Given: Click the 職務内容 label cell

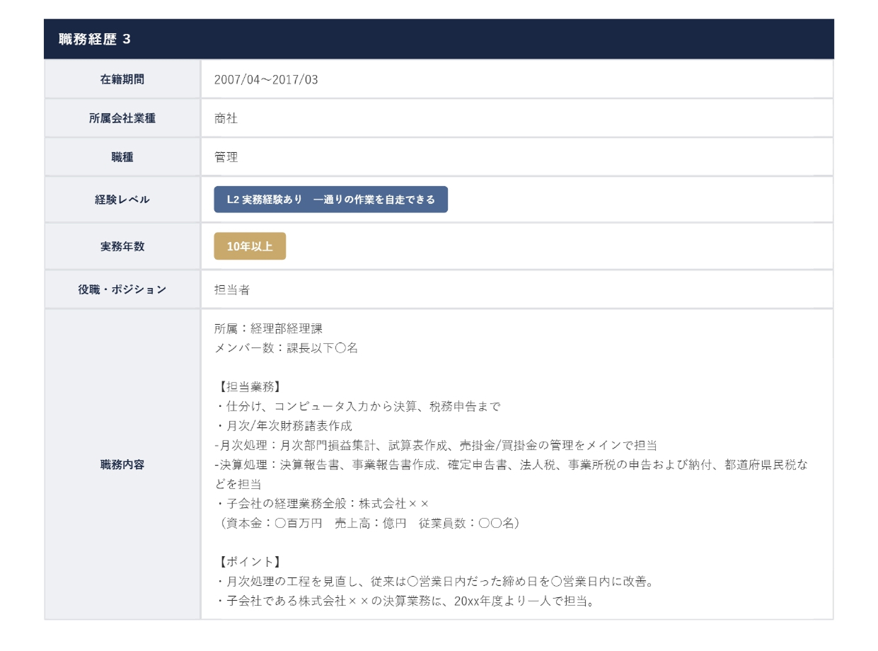Looking at the screenshot, I should [122, 465].
